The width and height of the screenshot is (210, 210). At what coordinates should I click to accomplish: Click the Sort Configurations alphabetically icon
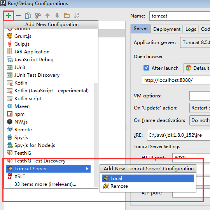(77, 16)
